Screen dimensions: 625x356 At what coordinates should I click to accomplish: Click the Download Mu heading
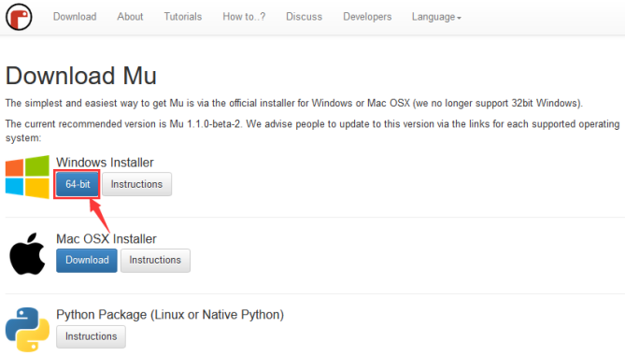pyautogui.click(x=81, y=76)
